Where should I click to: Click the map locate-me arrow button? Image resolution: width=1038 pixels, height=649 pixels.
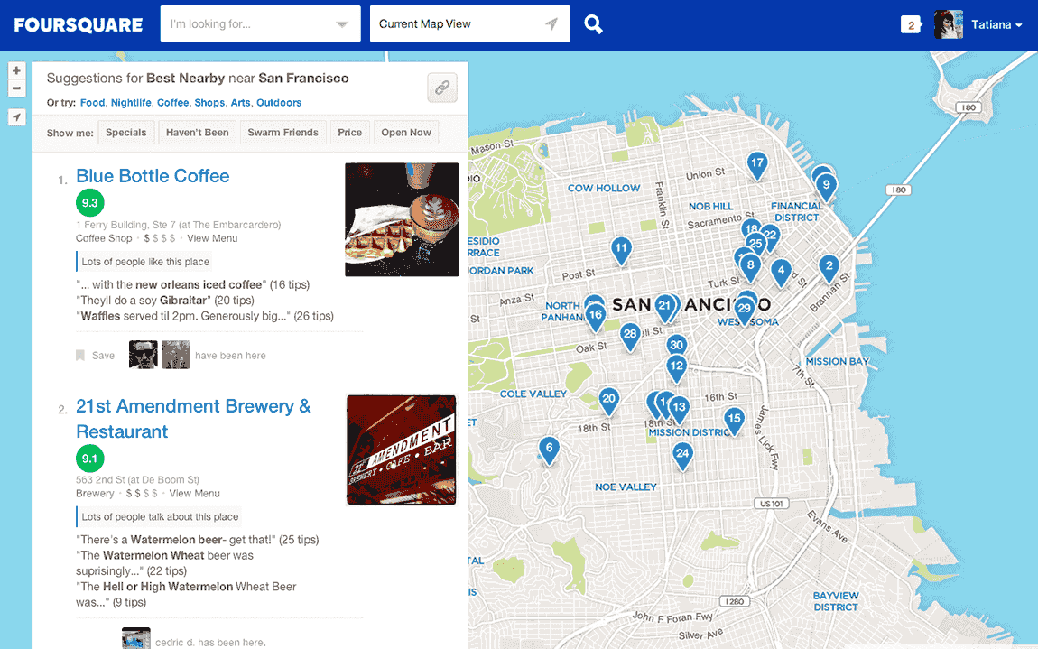[x=16, y=117]
